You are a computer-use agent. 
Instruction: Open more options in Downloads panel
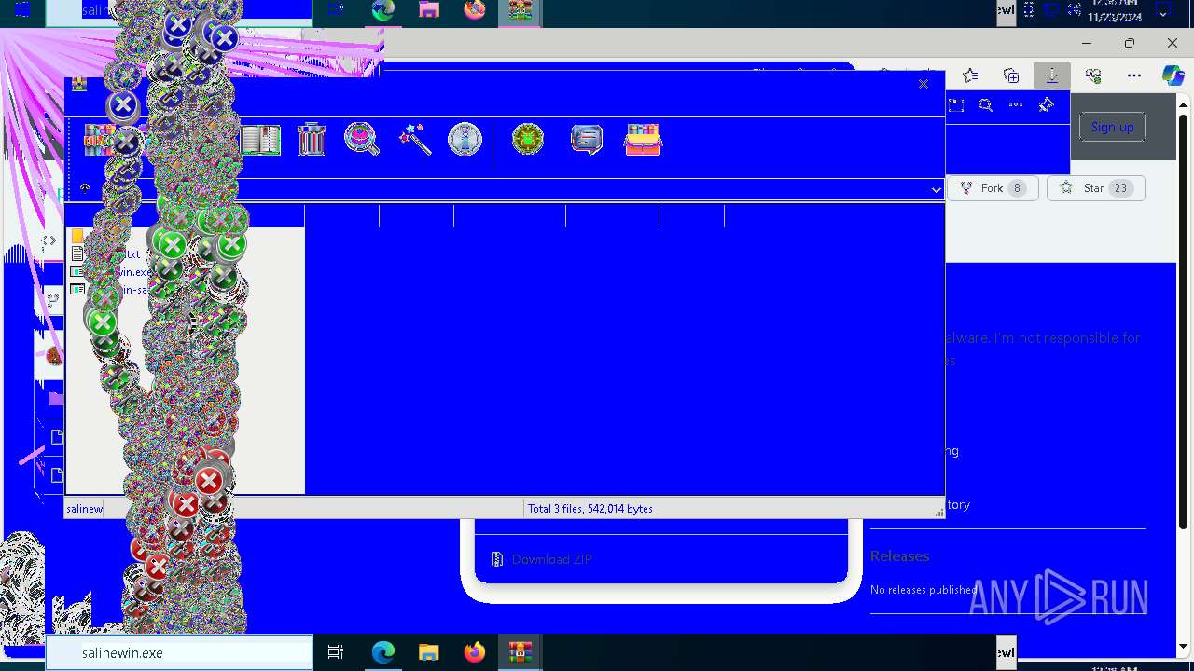click(1016, 105)
